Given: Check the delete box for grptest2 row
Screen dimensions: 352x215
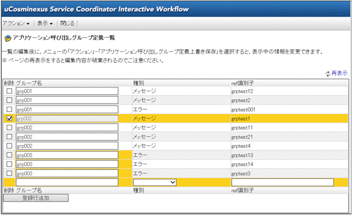Looking at the screenshot, I should pyautogui.click(x=9, y=100).
